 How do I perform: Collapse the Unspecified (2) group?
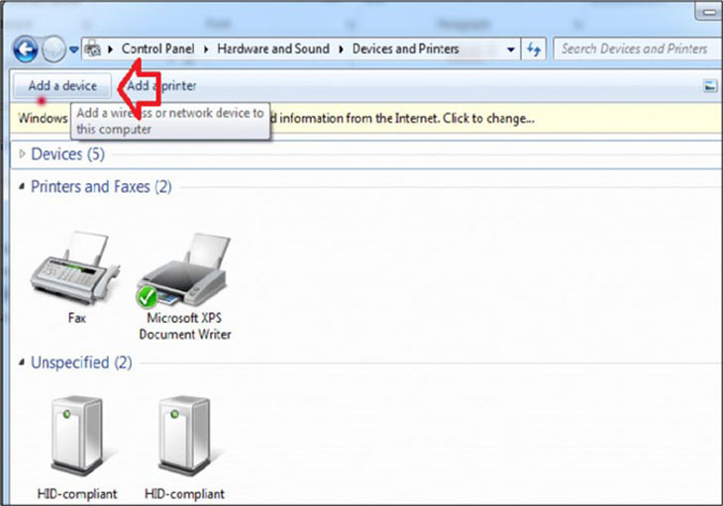click(x=24, y=362)
